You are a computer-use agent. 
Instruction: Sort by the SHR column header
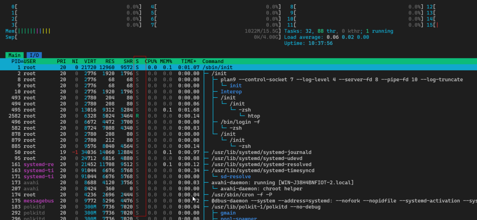click(x=128, y=61)
